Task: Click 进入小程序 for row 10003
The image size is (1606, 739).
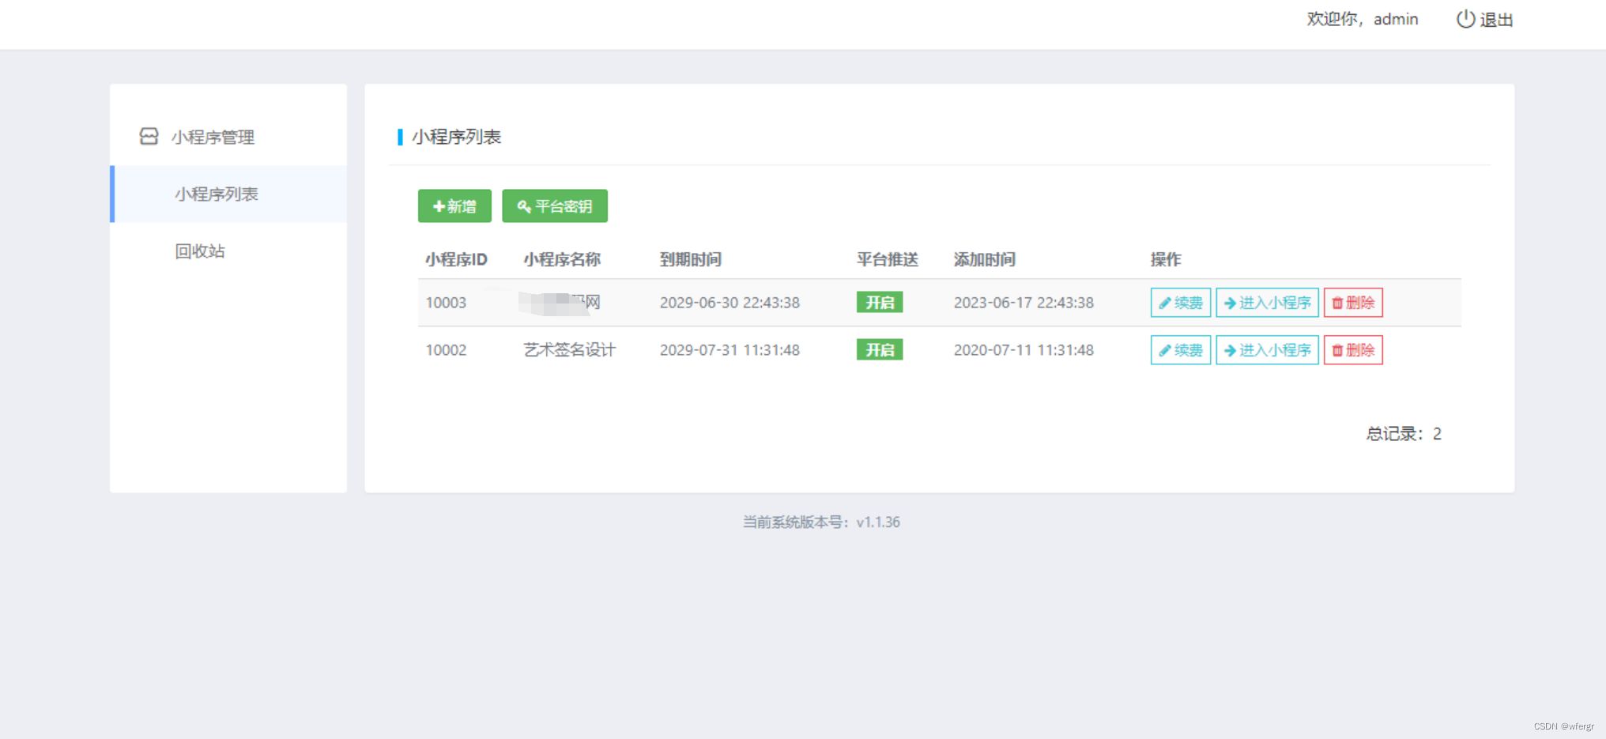Action: pos(1267,302)
